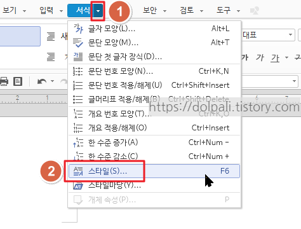Click the F6 shortcut text
This screenshot has height=229, width=301.
coord(225,171)
